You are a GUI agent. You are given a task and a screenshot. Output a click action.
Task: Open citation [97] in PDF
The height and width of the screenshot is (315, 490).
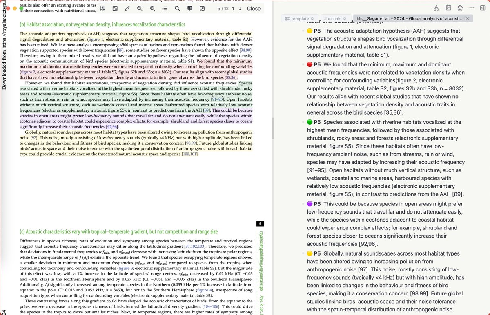pyautogui.click(x=34, y=138)
